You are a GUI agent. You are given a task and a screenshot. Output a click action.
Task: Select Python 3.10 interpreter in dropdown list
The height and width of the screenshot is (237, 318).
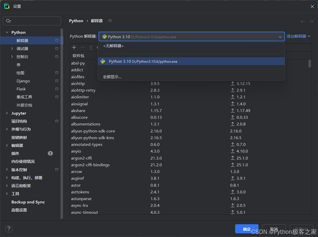pos(191,61)
